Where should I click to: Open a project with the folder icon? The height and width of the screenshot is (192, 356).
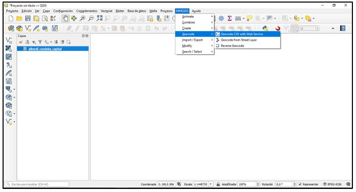(19, 18)
